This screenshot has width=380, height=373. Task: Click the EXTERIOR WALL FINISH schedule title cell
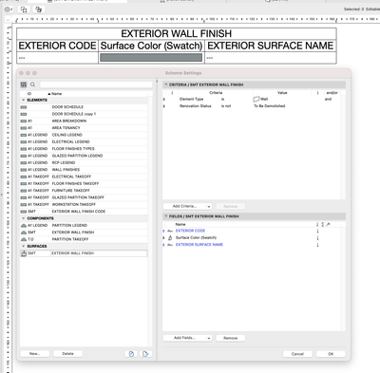pos(177,33)
